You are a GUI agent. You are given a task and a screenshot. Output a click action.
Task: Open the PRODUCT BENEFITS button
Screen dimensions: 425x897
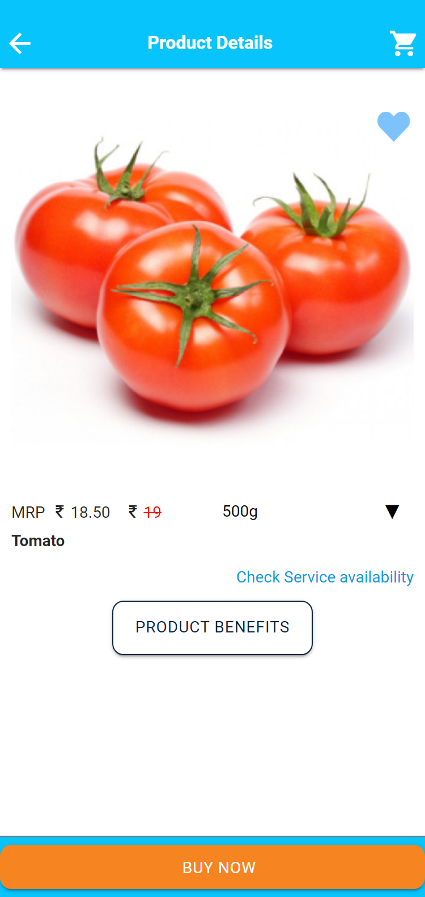[212, 627]
